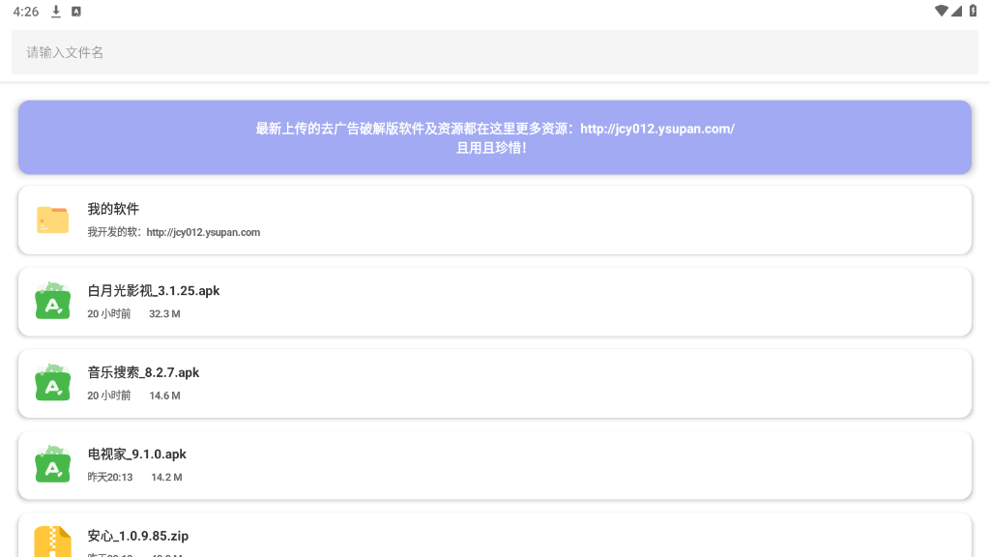Open the 音乐搜索_8.2.7.apk entry

143,372
